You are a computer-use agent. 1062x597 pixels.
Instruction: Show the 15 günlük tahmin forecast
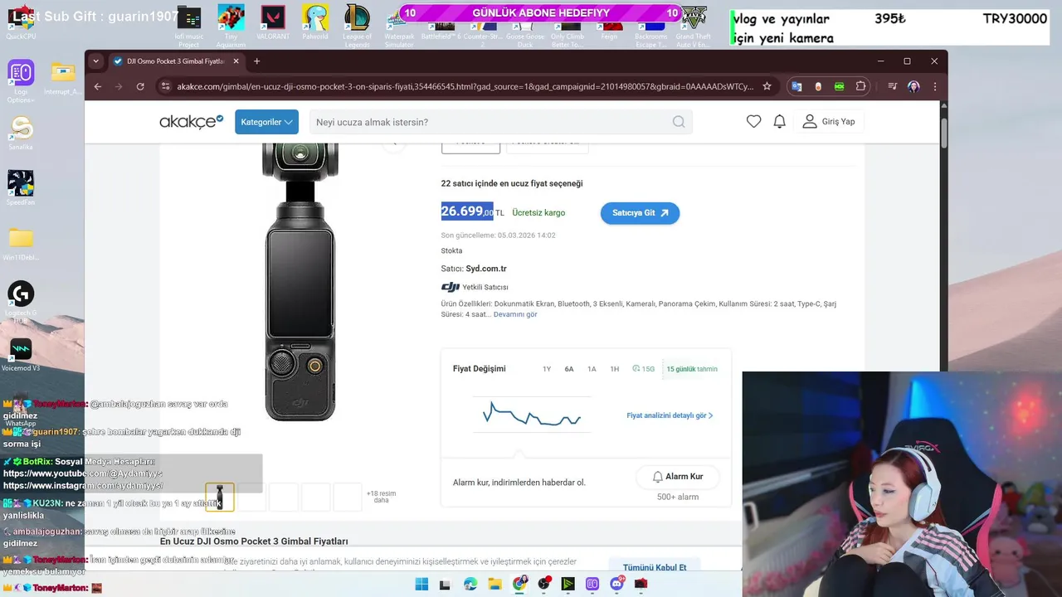692,369
